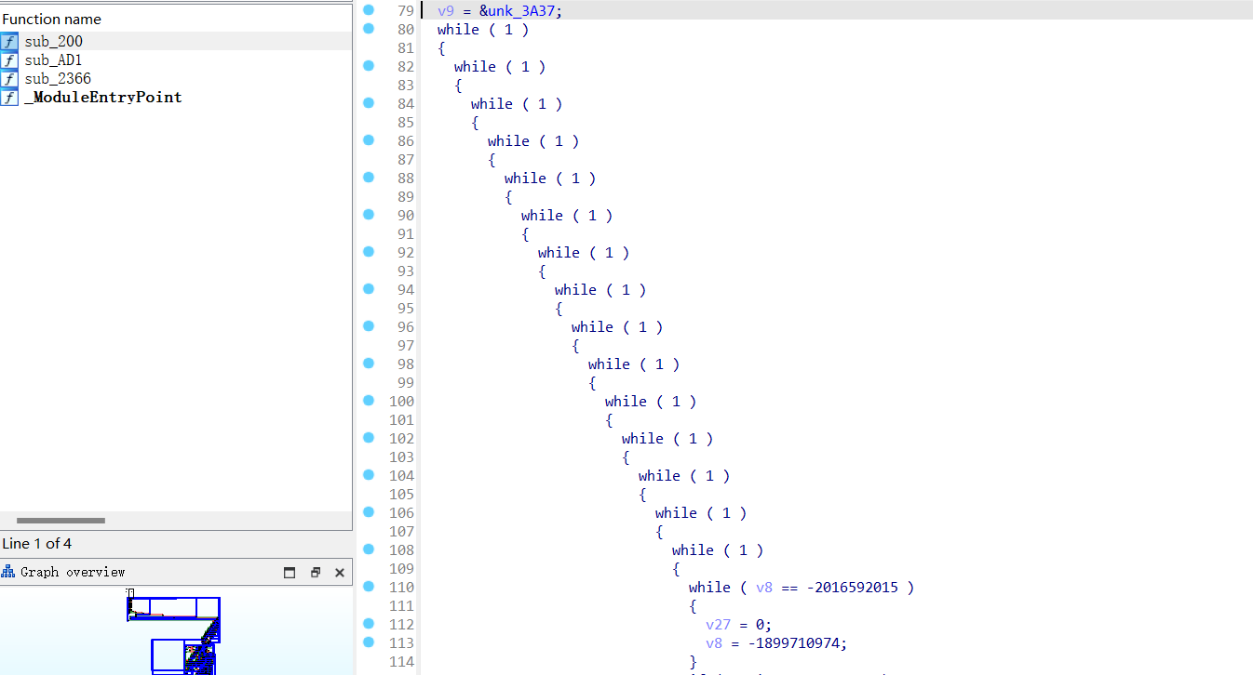The image size is (1253, 675).
Task: Toggle breakpoint dot on line 104
Action: tap(369, 475)
